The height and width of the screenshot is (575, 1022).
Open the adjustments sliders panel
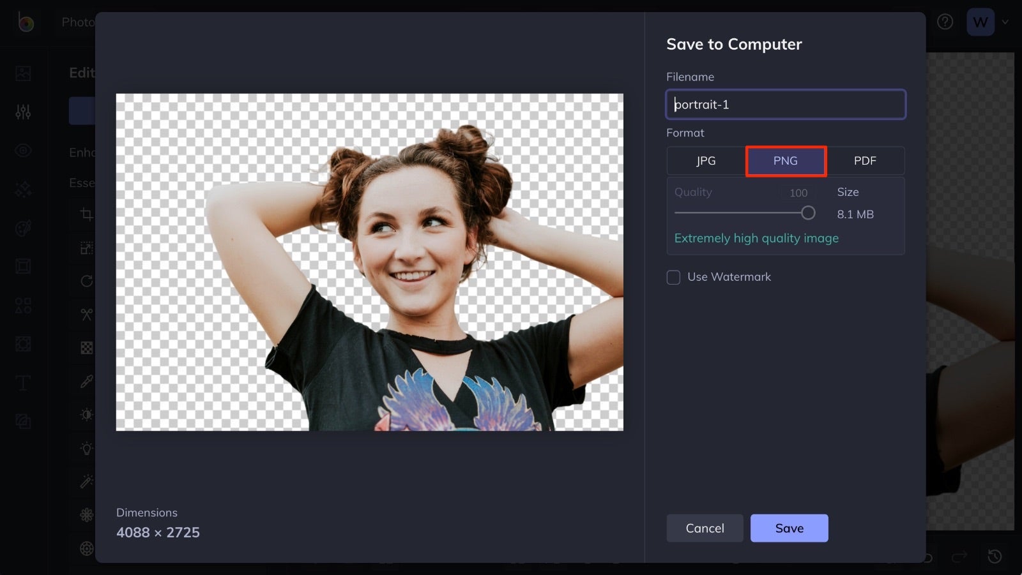point(23,112)
